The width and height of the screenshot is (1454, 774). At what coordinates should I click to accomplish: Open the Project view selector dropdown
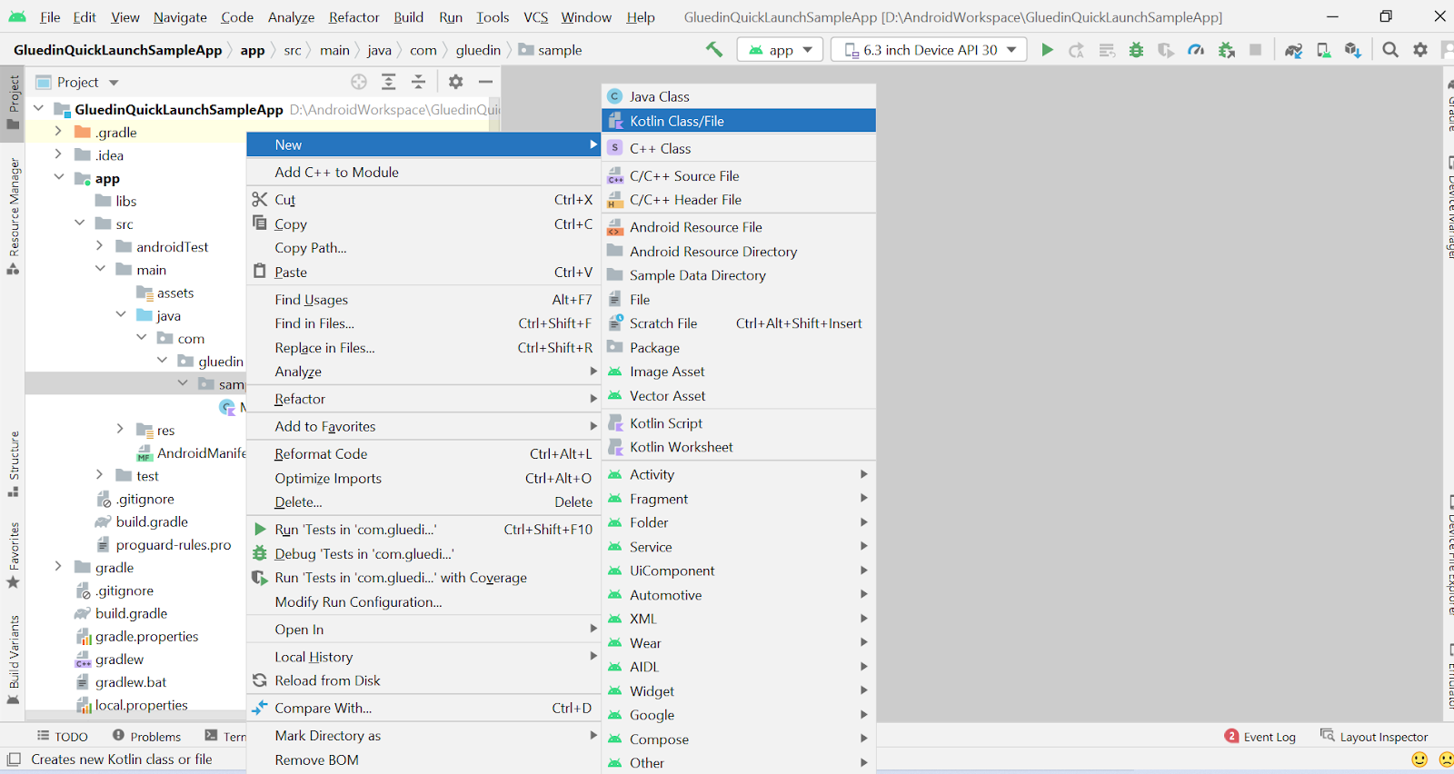pyautogui.click(x=77, y=82)
